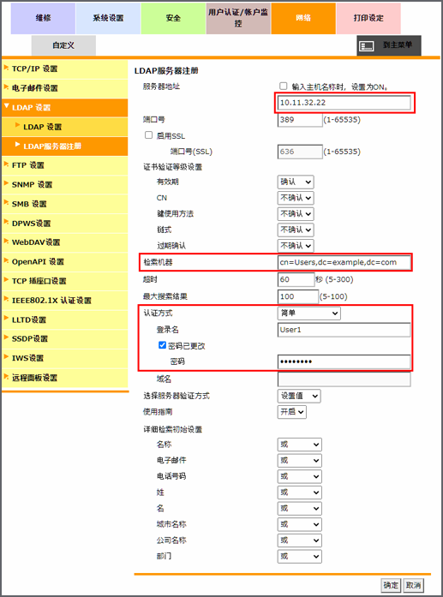
Task: Collapse the LDAP 设置 parent section
Action: (x=65, y=108)
